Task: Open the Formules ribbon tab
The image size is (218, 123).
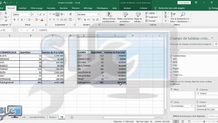Action: tap(51, 8)
